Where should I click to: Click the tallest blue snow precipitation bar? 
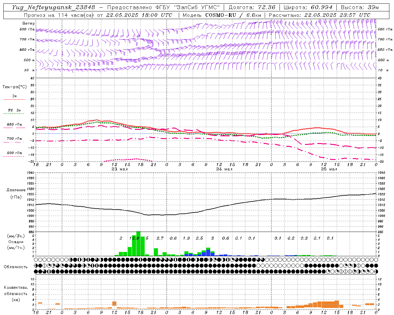(208, 253)
